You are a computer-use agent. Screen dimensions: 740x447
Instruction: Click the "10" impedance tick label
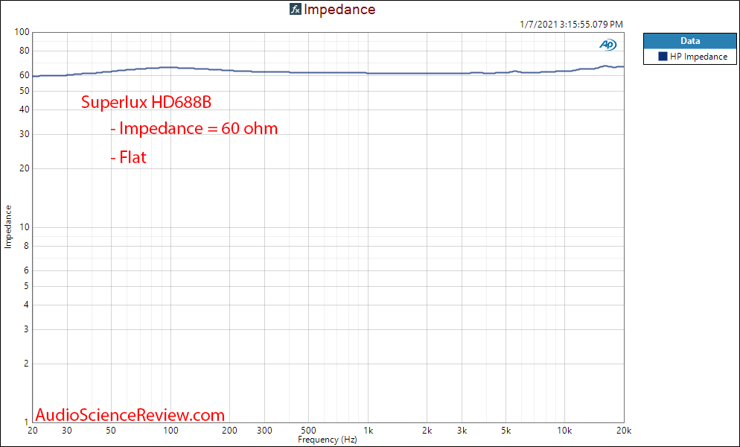(x=25, y=227)
